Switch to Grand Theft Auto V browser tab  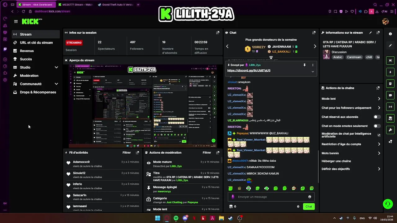pos(115,5)
